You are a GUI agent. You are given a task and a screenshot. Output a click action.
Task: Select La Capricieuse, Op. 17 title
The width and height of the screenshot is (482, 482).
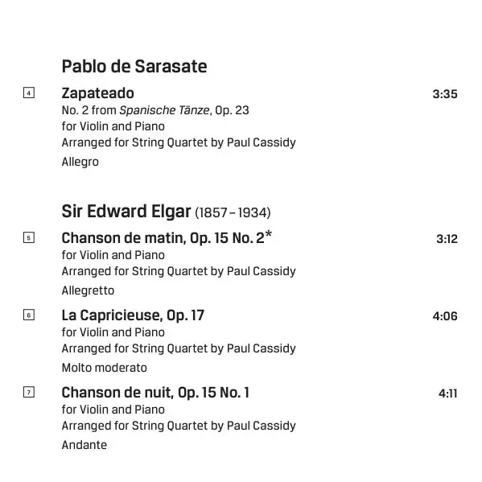coord(133,315)
